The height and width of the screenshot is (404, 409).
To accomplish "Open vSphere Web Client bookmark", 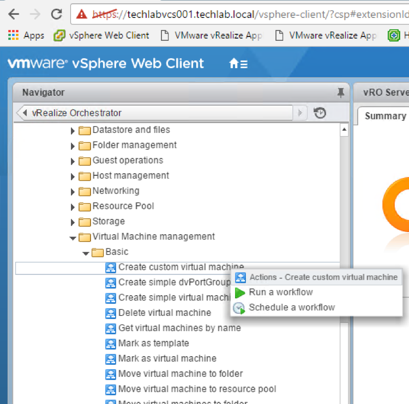I will pos(101,35).
